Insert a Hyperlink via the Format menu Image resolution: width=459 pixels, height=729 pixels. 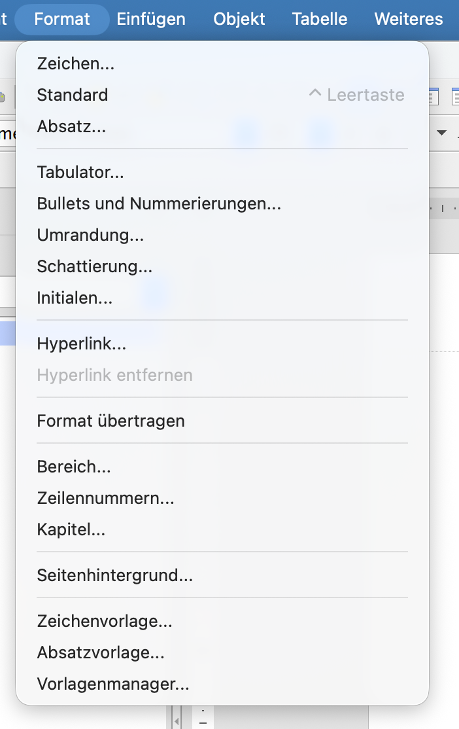pos(81,344)
